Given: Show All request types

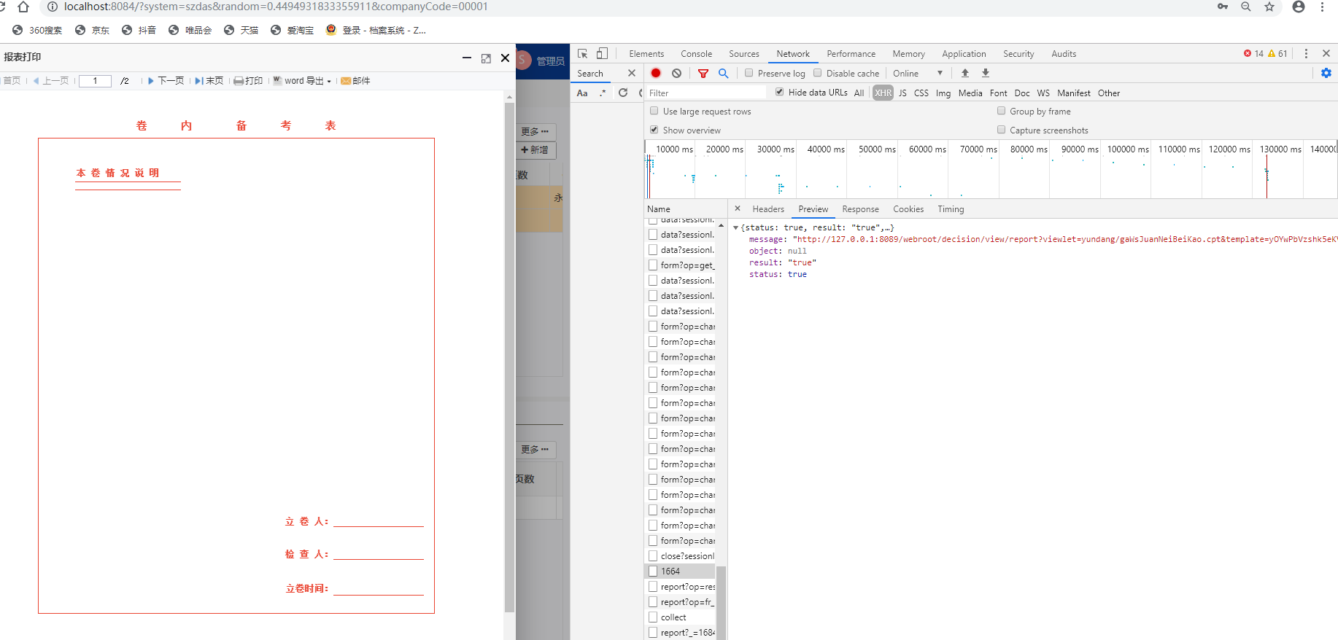Looking at the screenshot, I should 859,93.
